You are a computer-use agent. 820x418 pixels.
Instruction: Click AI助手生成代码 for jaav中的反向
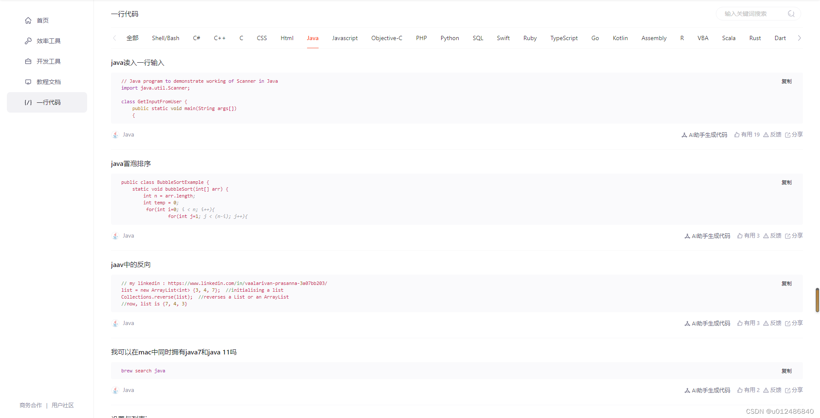pyautogui.click(x=707, y=323)
